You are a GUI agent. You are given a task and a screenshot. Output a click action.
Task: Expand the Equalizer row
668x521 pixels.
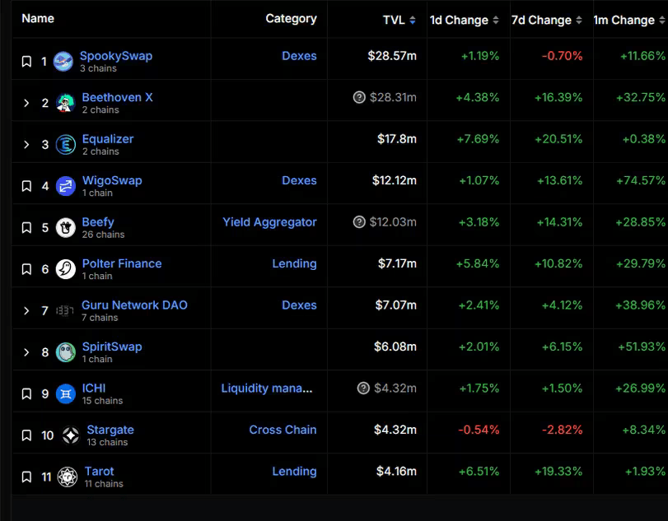[x=26, y=145]
